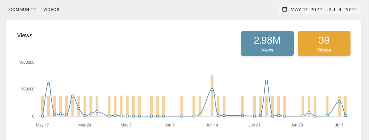
Task: Click the '500000' y-axis label
Action: point(27,89)
